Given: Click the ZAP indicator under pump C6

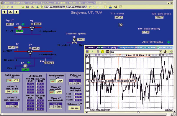Looking at the screenshot, I should point(19,31).
